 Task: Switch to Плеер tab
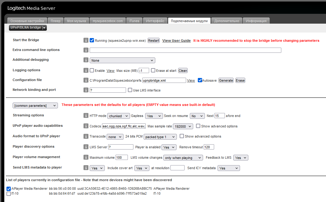point(55,21)
